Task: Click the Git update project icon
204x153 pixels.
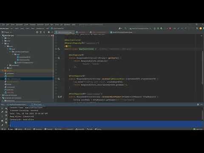Action: pyautogui.click(x=175, y=28)
